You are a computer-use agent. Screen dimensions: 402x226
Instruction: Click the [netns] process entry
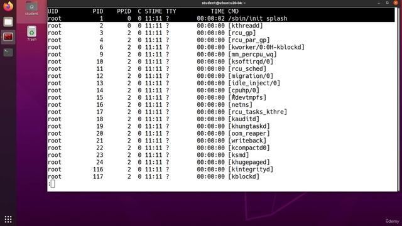pyautogui.click(x=240, y=105)
